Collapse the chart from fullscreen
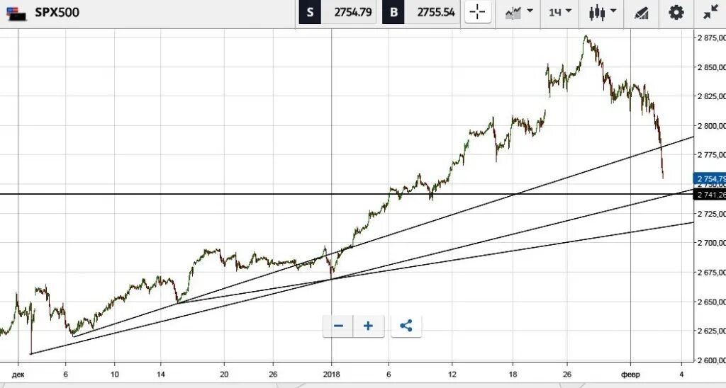This screenshot has width=726, height=388. [x=710, y=13]
